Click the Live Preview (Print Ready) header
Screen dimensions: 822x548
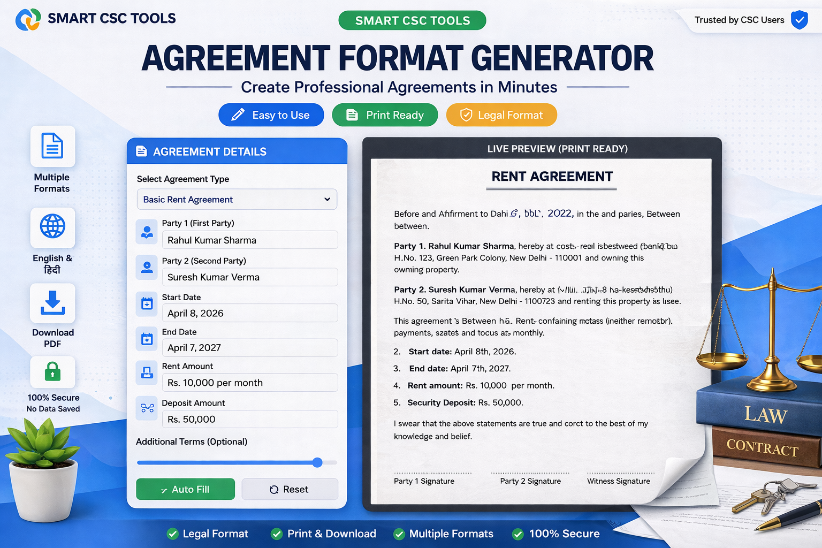click(x=557, y=149)
